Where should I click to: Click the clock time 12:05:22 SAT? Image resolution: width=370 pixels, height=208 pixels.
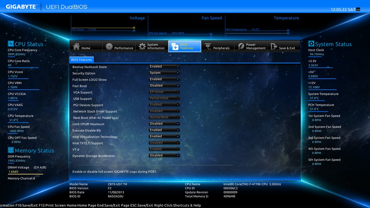343,9
